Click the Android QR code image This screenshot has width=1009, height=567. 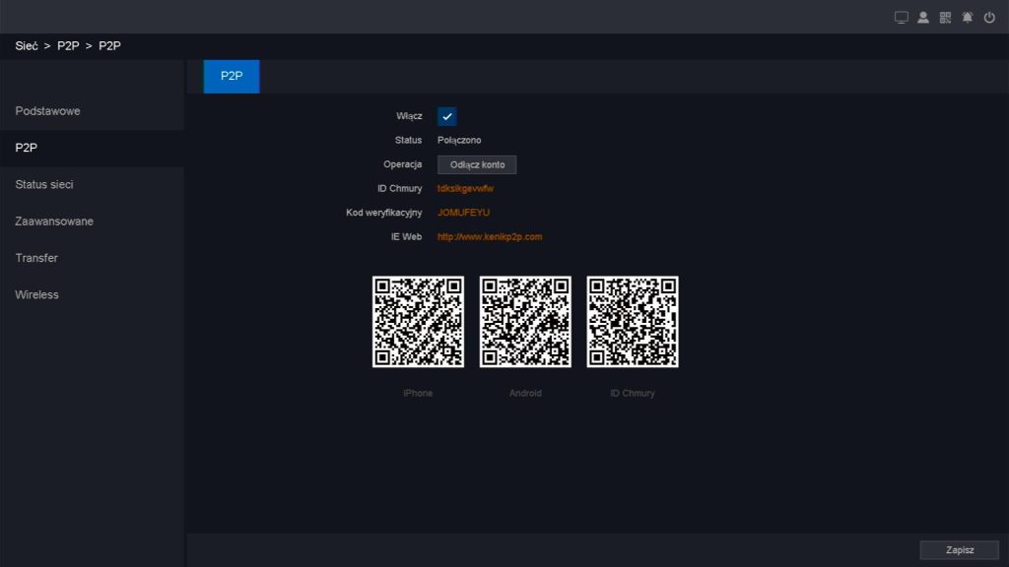coord(525,322)
